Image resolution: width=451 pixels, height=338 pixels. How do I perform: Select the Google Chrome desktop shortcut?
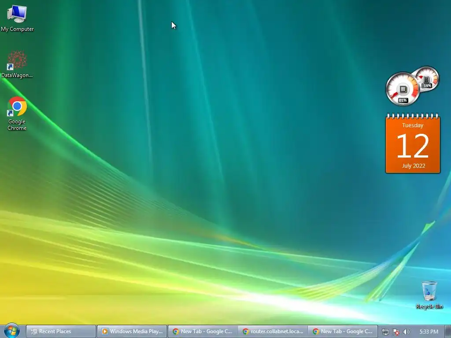[x=17, y=114]
